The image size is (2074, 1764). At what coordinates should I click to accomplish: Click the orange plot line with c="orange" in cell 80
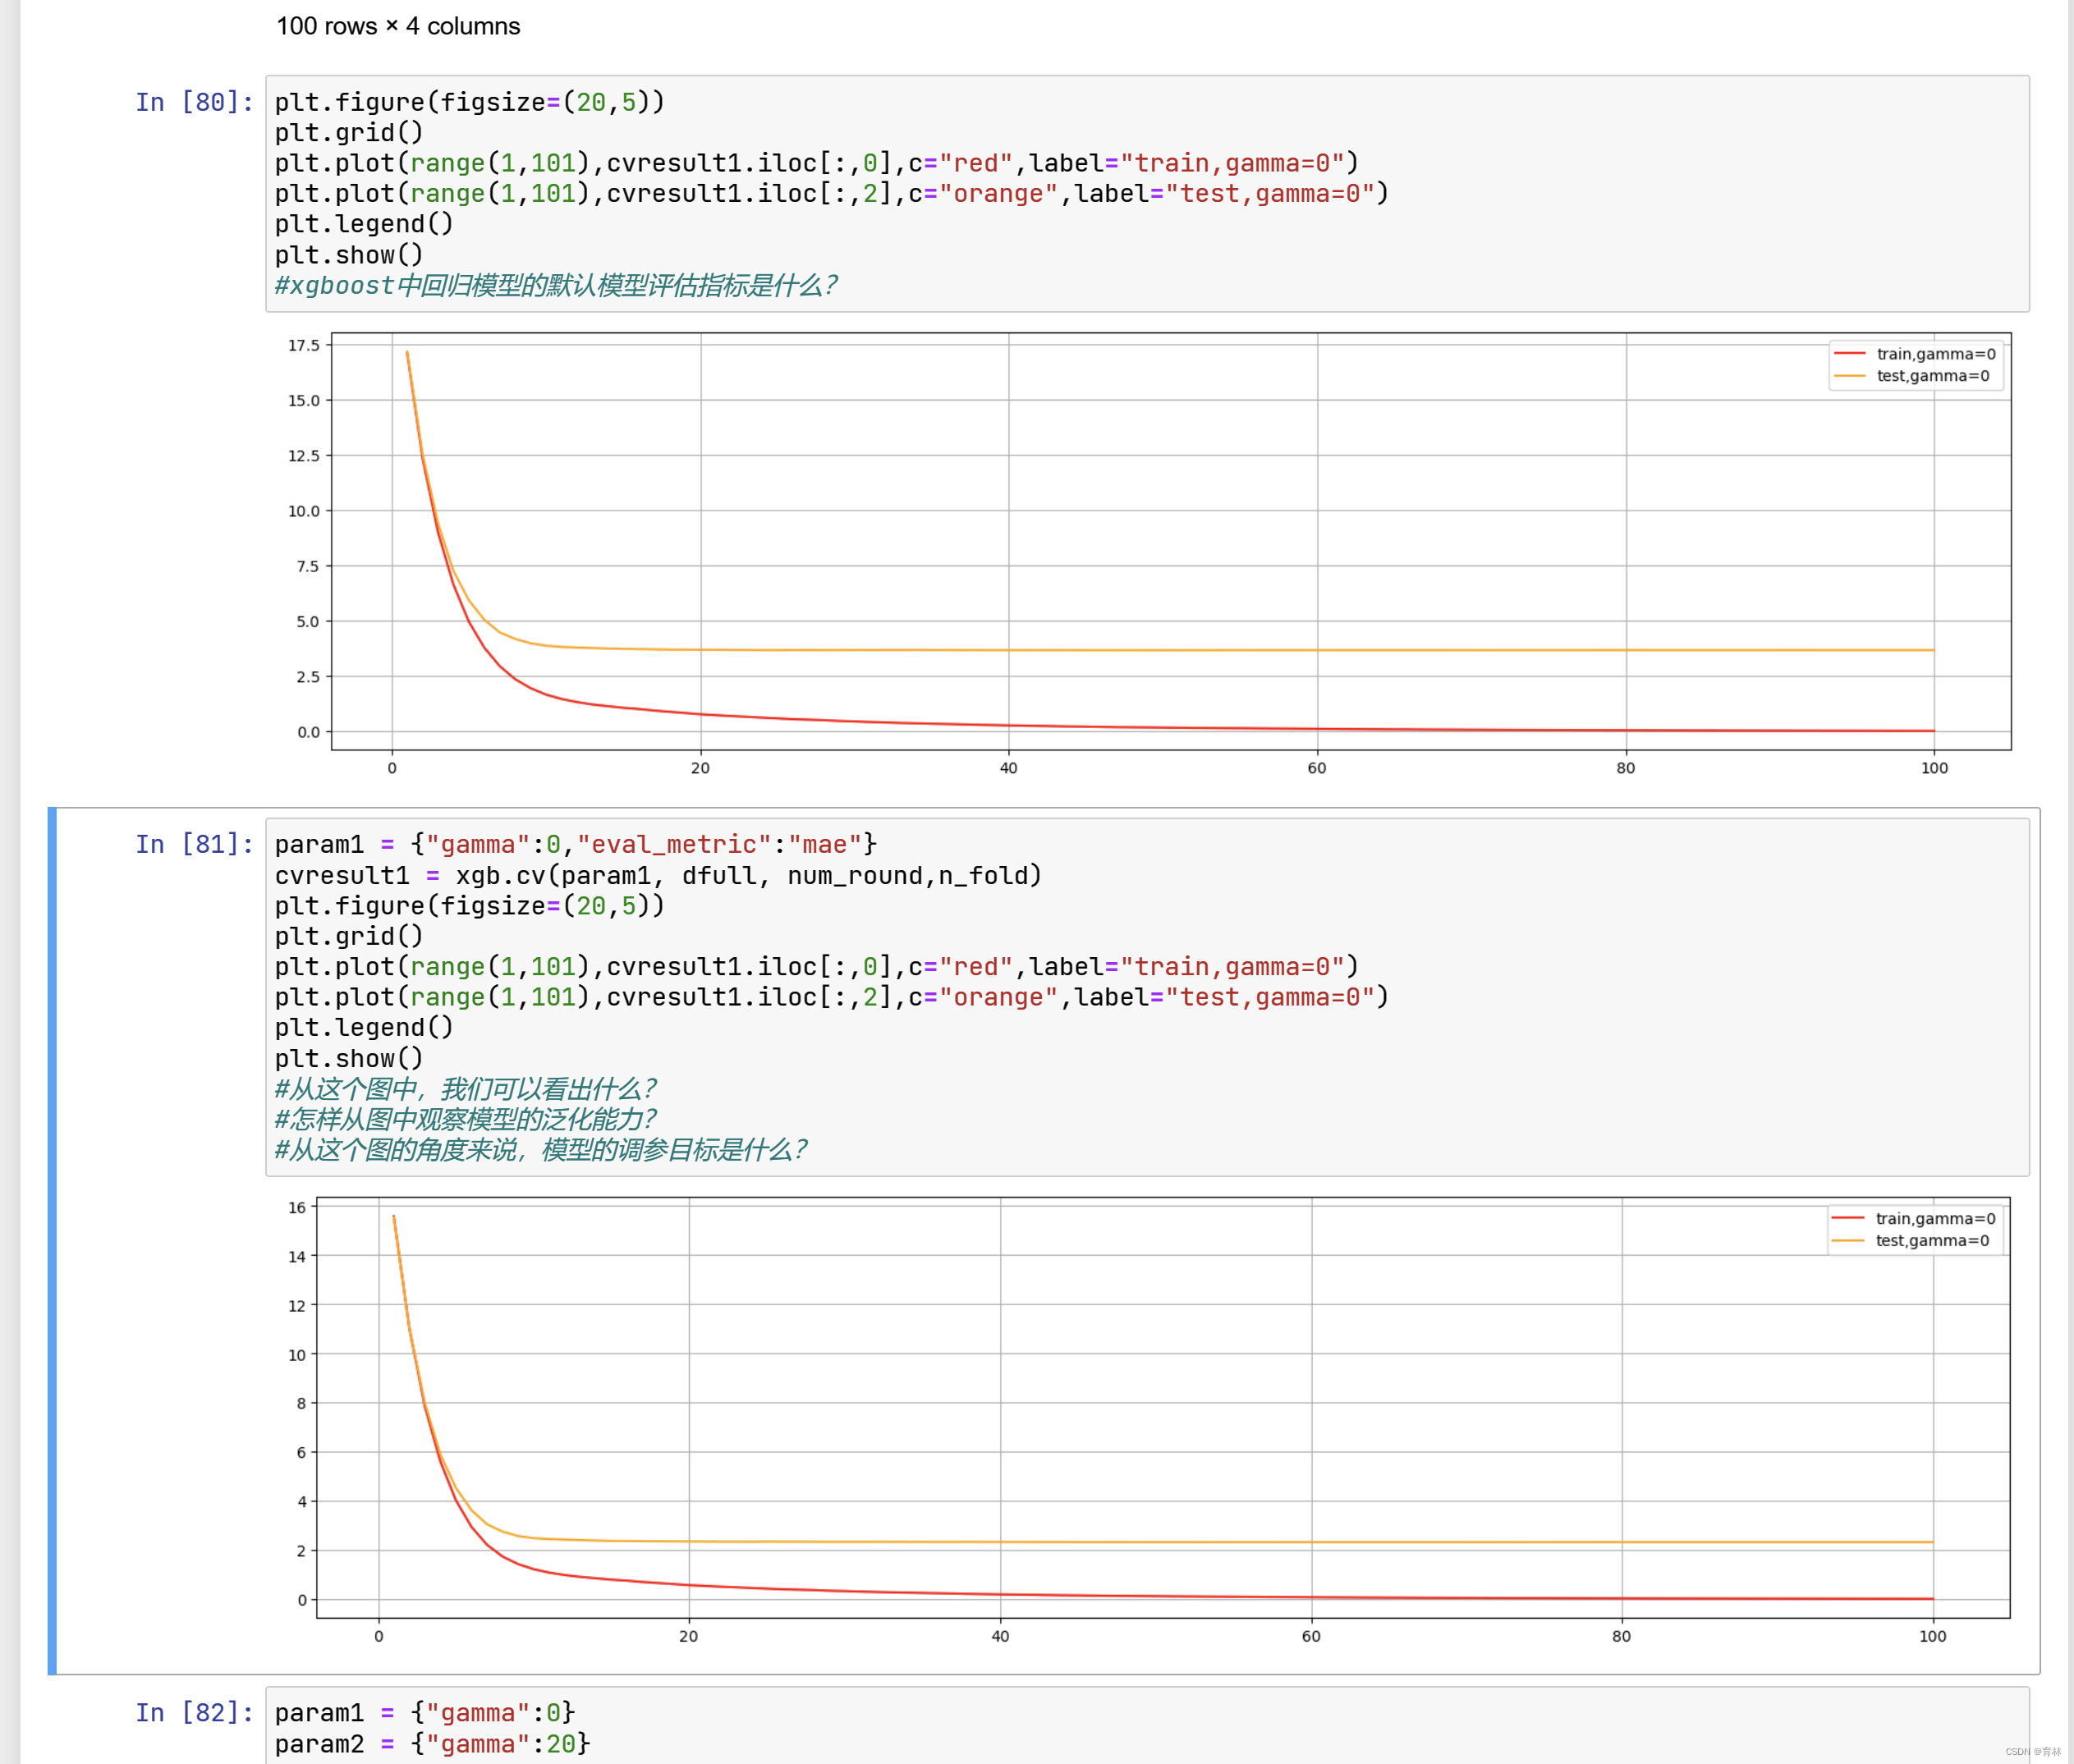[832, 193]
